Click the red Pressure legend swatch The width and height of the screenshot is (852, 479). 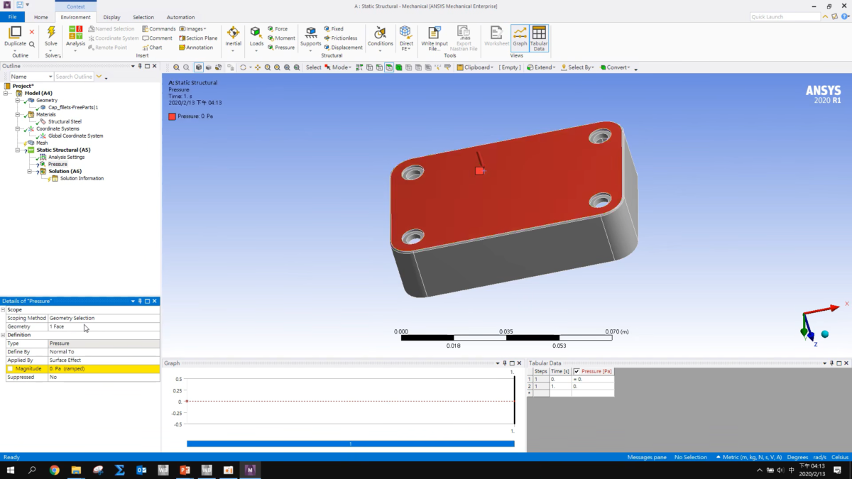(172, 116)
